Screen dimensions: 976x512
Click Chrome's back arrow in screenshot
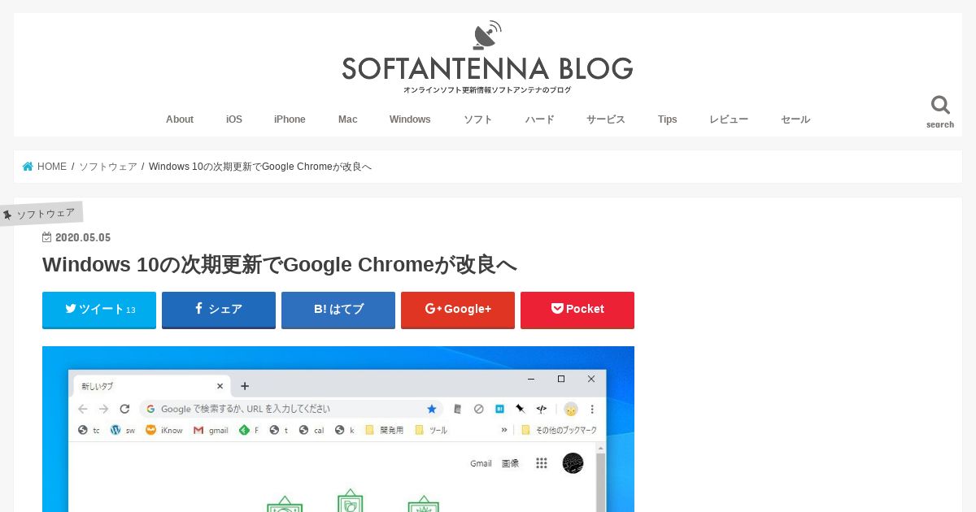[83, 409]
